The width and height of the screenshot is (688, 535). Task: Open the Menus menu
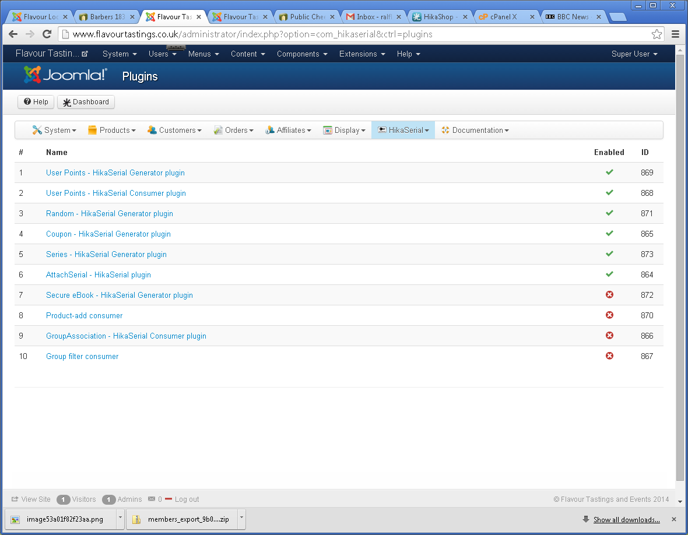pos(203,54)
